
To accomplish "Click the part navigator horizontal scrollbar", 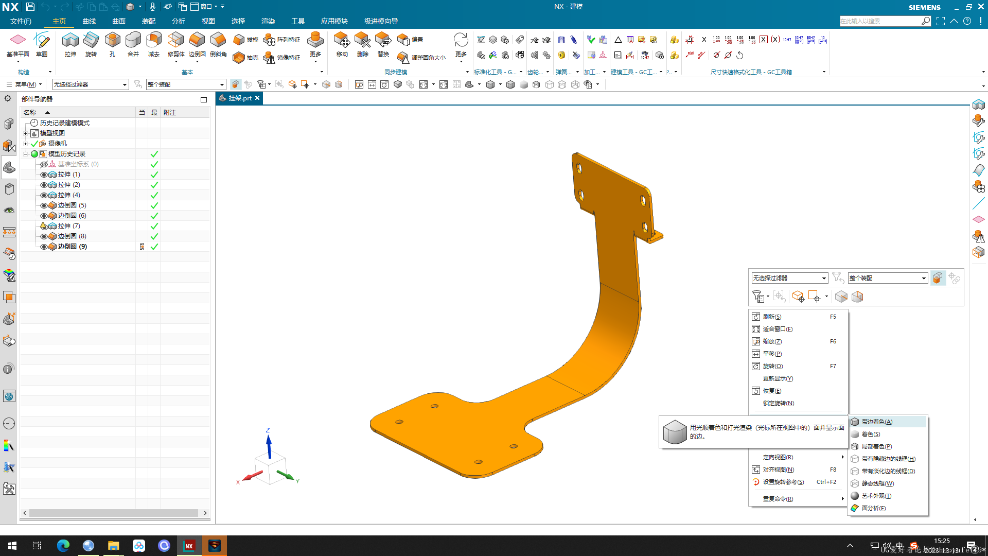I will 114,513.
